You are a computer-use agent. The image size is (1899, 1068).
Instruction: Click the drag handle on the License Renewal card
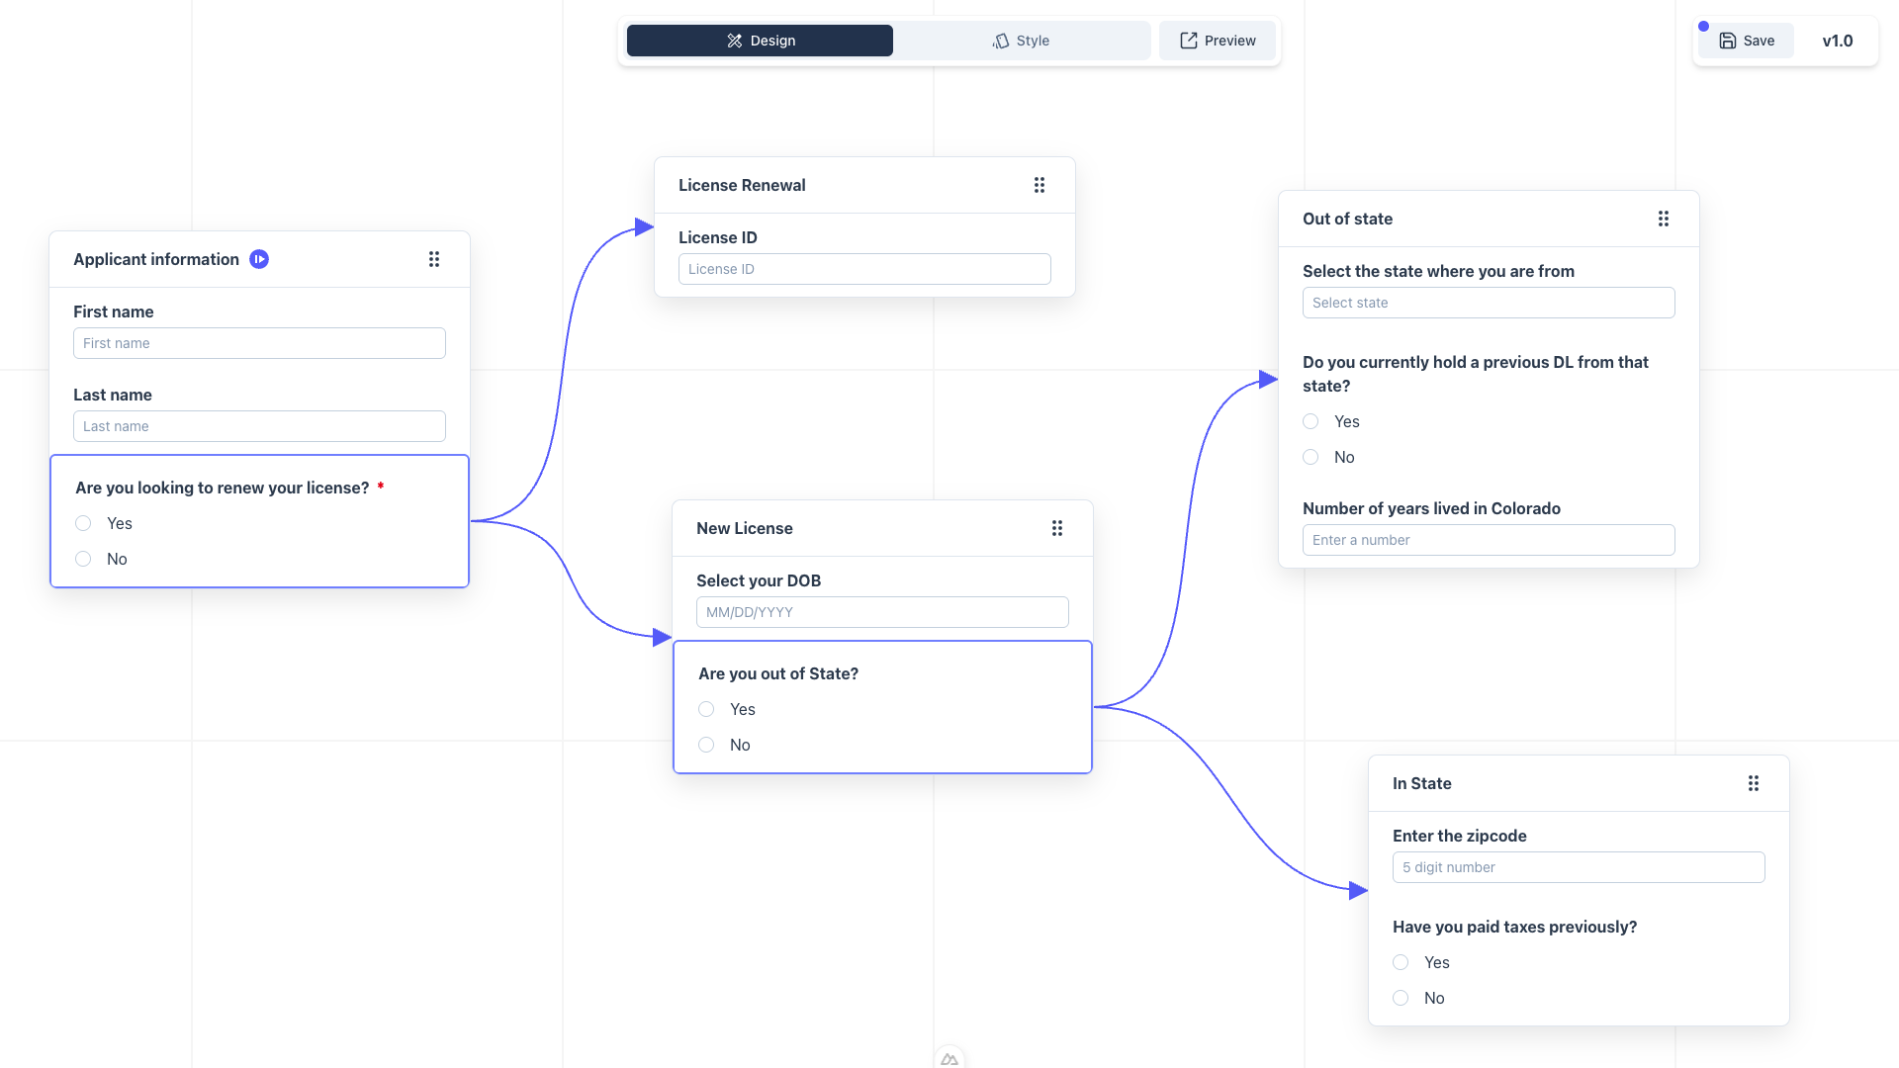pos(1040,185)
